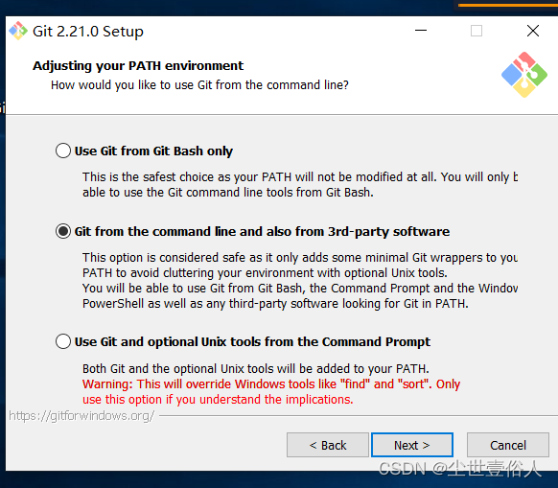
Task: Minimize the Git Setup window
Action: pos(421,31)
